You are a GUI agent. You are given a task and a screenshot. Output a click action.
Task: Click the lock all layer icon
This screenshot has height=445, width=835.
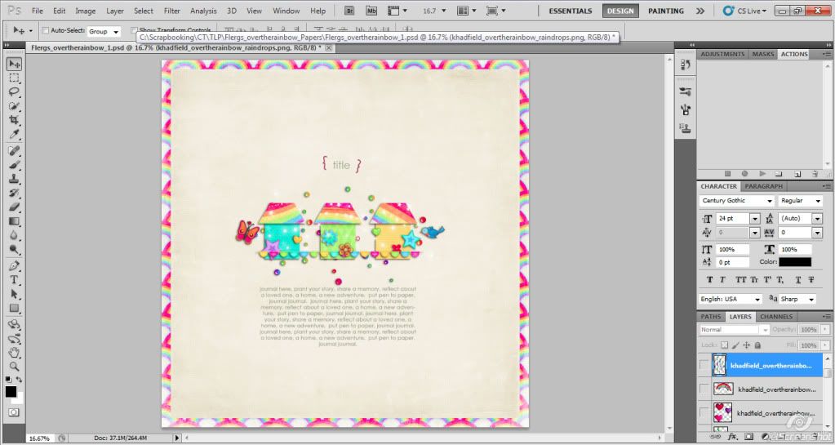coord(757,344)
